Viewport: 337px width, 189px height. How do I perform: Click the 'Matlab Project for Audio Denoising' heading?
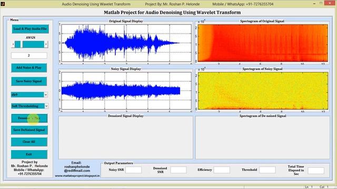(172, 13)
